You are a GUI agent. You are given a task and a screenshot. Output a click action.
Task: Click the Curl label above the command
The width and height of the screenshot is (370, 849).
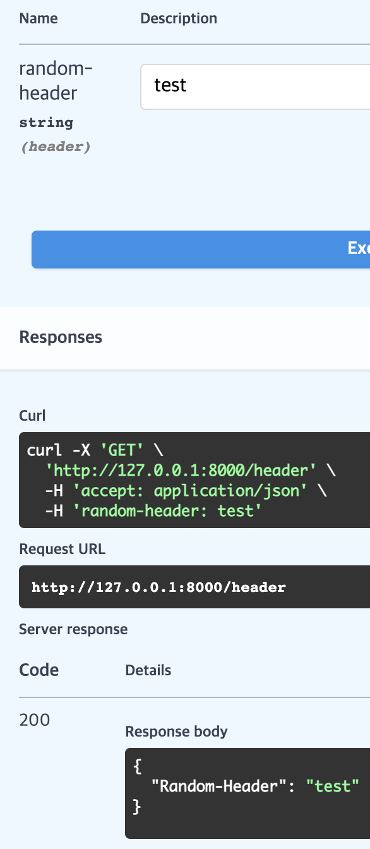[x=32, y=416]
